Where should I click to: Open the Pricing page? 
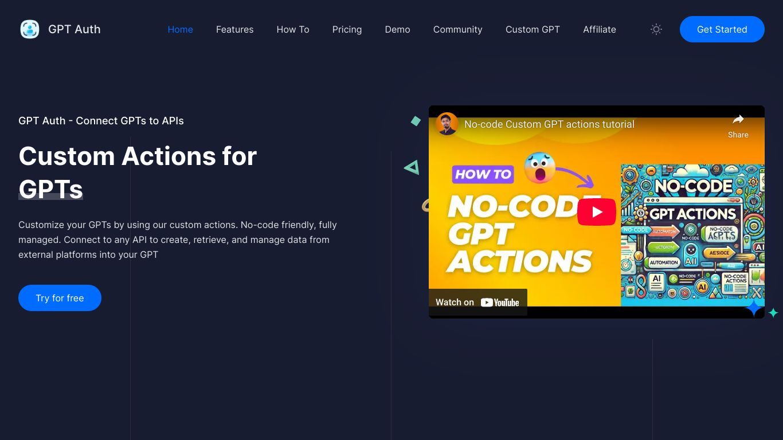point(347,29)
